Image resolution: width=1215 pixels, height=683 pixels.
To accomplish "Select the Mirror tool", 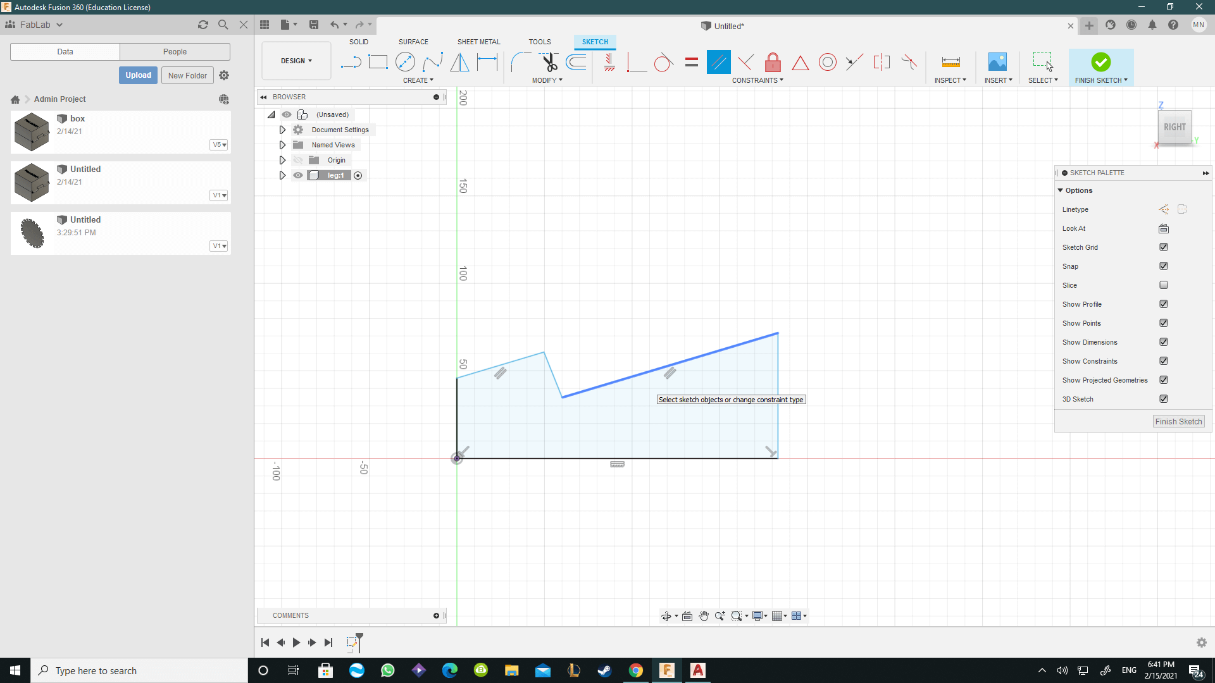I will (460, 62).
